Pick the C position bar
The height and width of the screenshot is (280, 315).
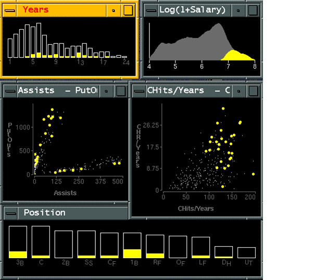pos(41,242)
